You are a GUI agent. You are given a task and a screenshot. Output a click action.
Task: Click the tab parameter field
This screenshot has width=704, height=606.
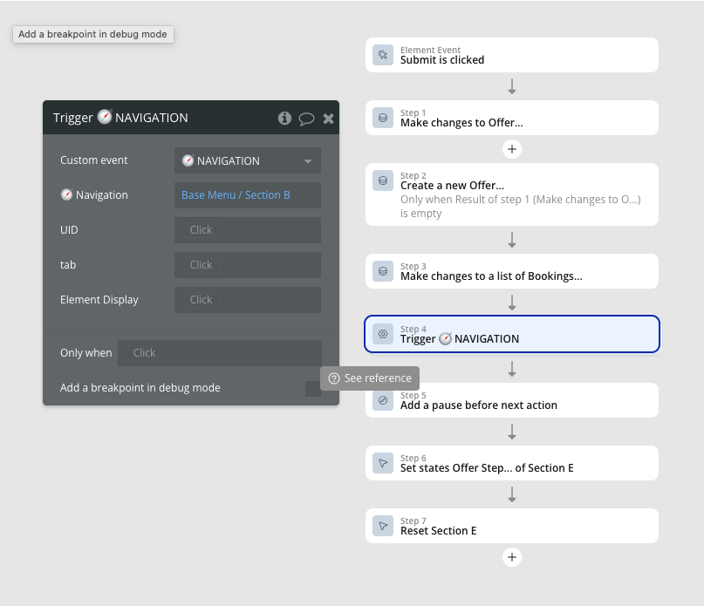(248, 265)
